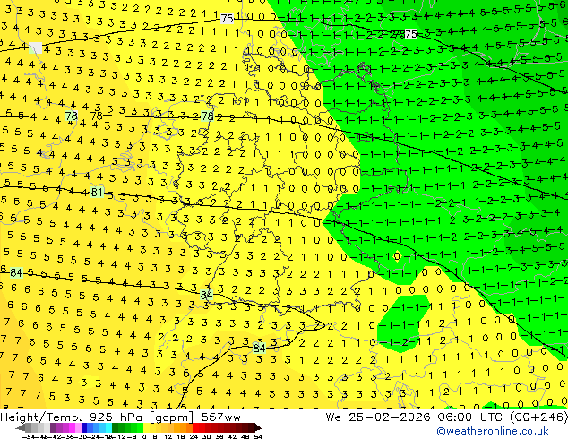Select the dark purple swatch in the legend
Image resolution: width=568 pixels, height=439 pixels.
coord(53,427)
